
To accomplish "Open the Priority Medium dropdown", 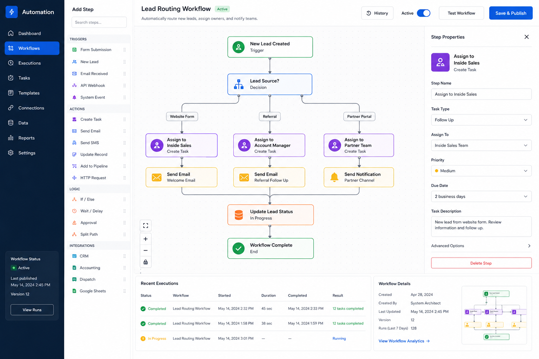I will 481,171.
